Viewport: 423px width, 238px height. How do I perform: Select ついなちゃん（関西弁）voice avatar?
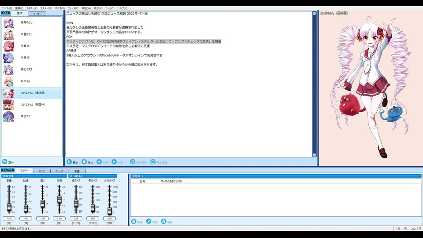click(x=8, y=105)
